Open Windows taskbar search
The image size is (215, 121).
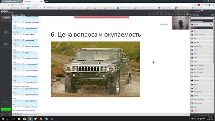click(x=8, y=119)
